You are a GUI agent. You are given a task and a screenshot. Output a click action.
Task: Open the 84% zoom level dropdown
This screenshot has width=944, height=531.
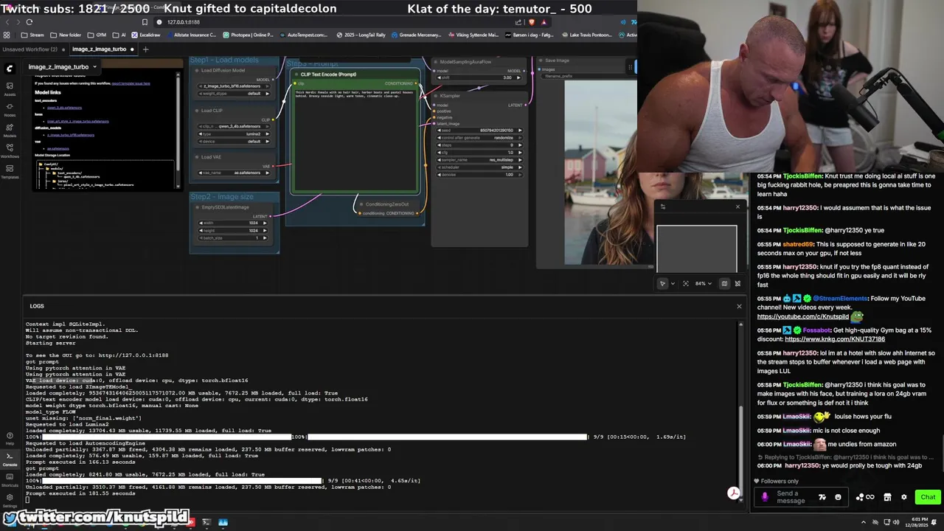point(702,283)
